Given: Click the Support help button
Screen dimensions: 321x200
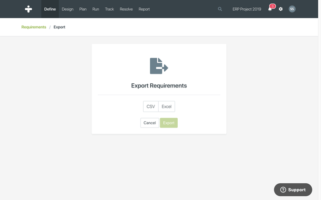Looking at the screenshot, I should point(293,190).
